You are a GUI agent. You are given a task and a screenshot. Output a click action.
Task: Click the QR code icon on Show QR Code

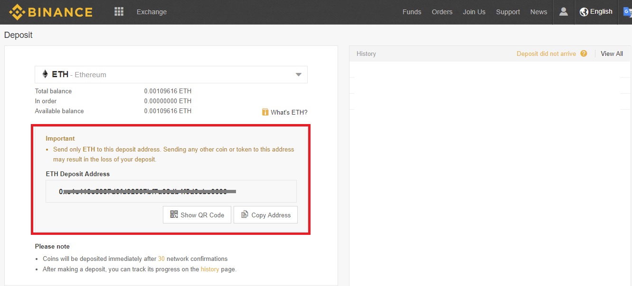174,214
